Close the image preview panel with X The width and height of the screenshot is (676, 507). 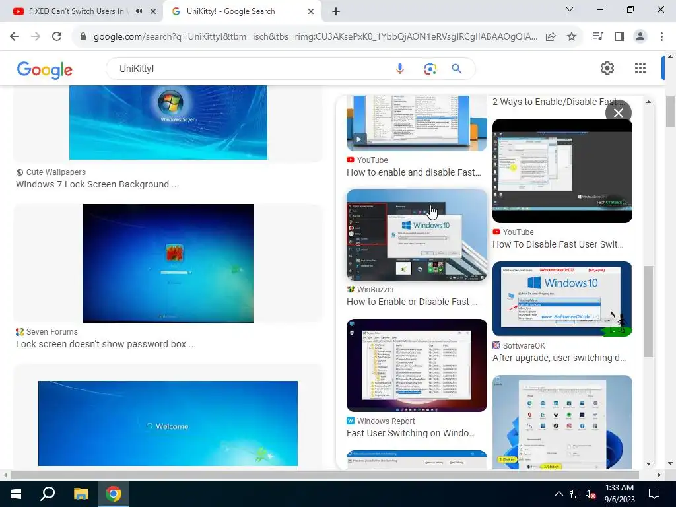618,113
